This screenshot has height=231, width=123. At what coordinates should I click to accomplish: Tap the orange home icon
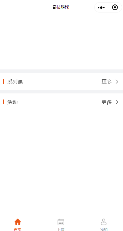18,222
